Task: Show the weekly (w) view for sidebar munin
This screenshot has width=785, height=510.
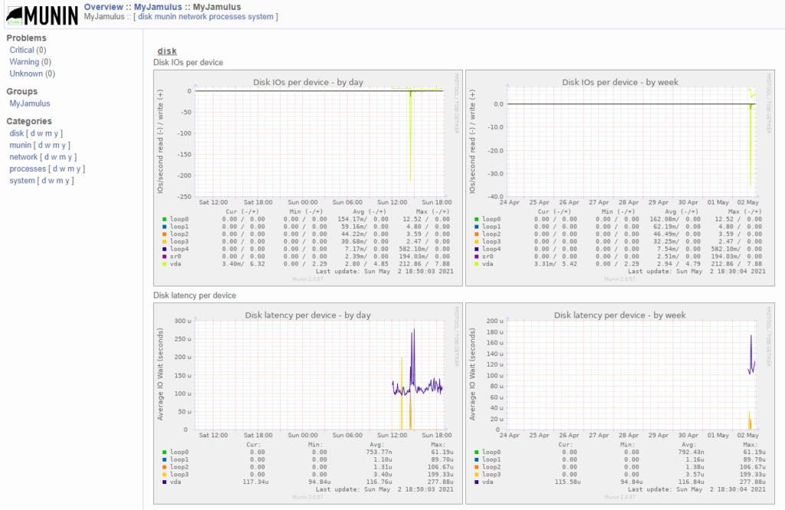Action: coord(48,145)
